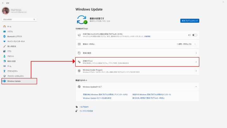Image resolution: width=227 pixels, height=128 pixels.
Task: Open Windows Update error quick fix link
Action: point(97,98)
